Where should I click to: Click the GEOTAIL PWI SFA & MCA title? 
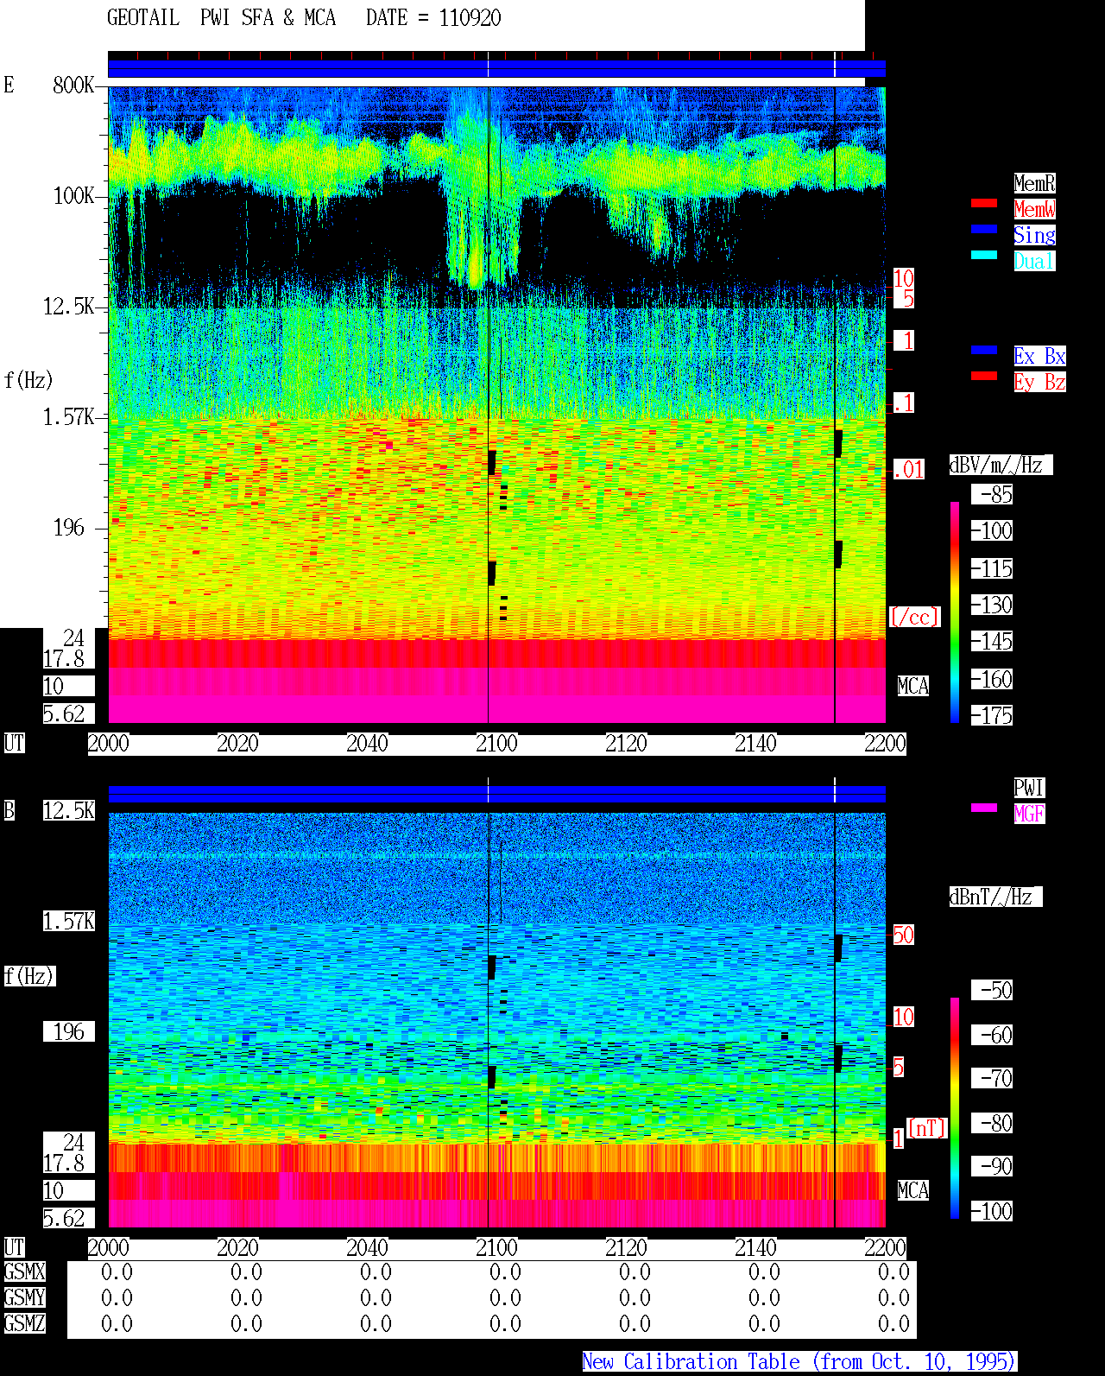(x=221, y=18)
